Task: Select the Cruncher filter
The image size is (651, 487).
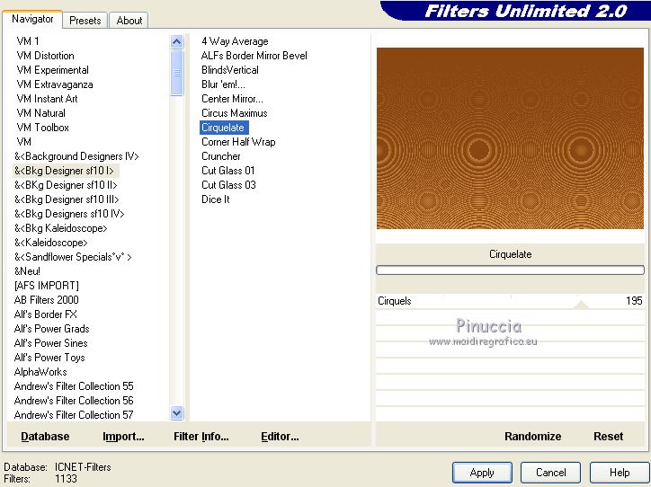Action: pyautogui.click(x=221, y=156)
